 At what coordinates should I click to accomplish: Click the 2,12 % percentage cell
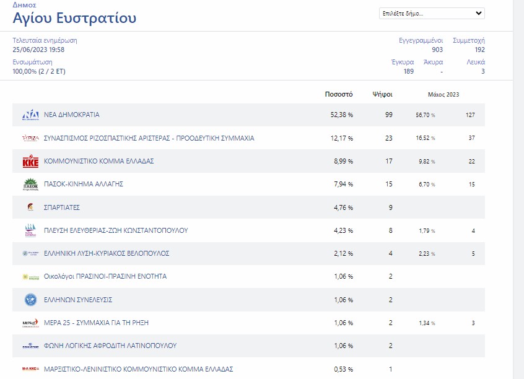(343, 254)
